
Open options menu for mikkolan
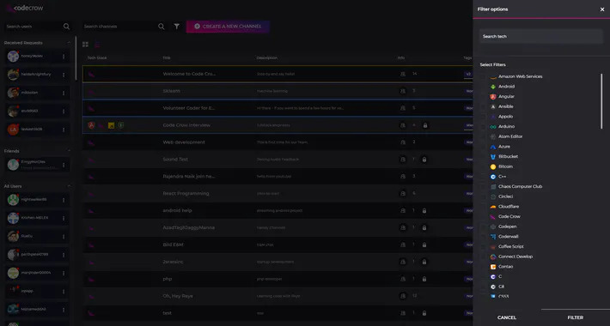point(64,94)
